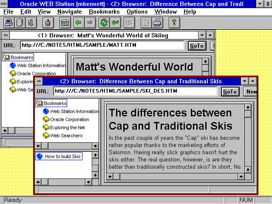Image resolution: width=272 pixels, height=204 pixels.
Task: Select Oracle Corporation bookmark in front window
Action: [x=69, y=119]
